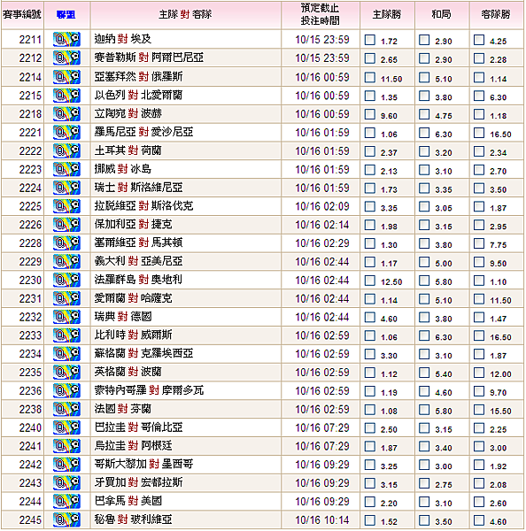Click match number 2243
The width and height of the screenshot is (526, 531).
pos(30,483)
